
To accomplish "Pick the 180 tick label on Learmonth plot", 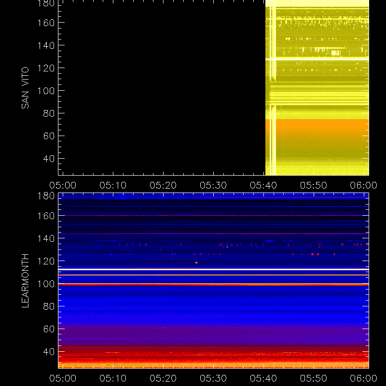I will (46, 196).
